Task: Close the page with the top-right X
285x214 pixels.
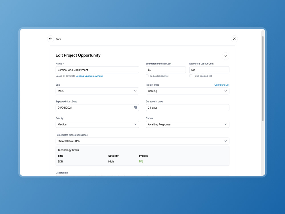Action: tap(234, 39)
